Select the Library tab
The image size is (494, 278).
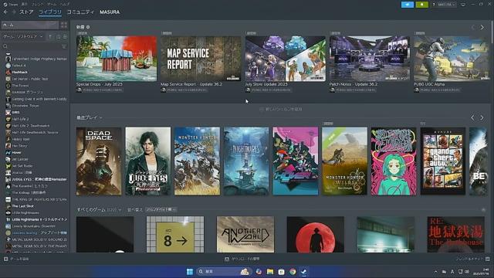[x=50, y=12]
